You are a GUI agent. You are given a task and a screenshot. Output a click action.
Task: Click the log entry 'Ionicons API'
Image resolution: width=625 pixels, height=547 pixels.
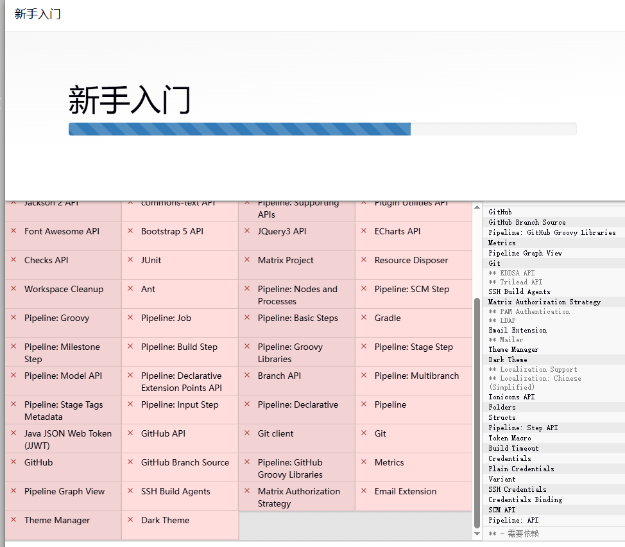[x=511, y=397]
